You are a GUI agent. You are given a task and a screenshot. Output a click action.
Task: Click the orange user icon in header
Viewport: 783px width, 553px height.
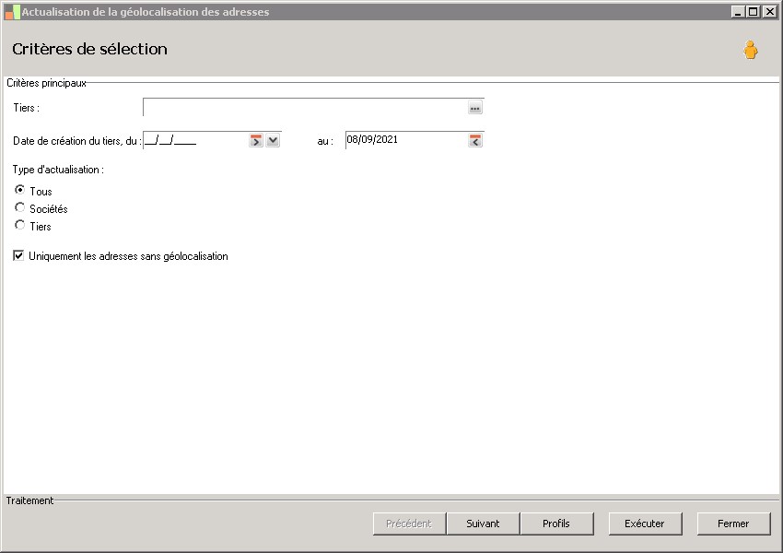(750, 50)
